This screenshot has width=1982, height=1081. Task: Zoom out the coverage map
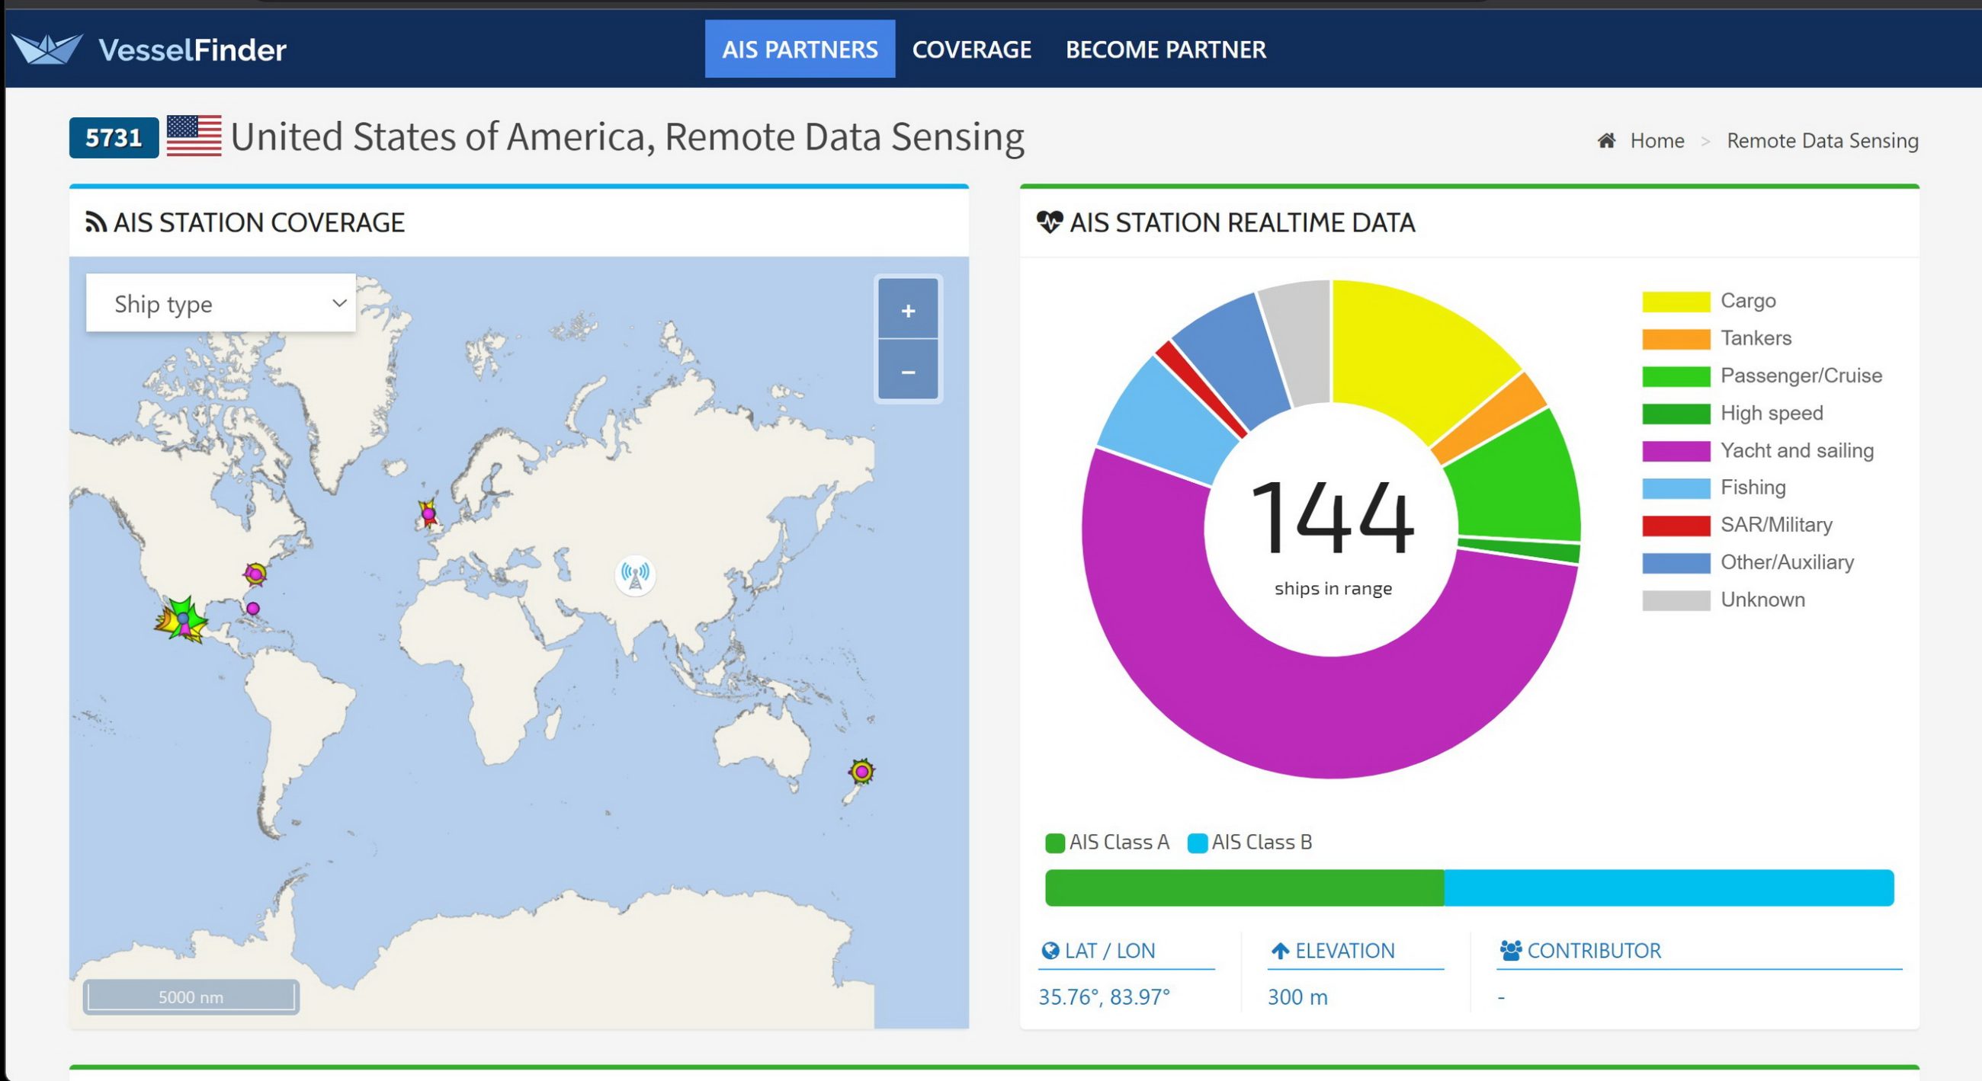click(x=908, y=371)
